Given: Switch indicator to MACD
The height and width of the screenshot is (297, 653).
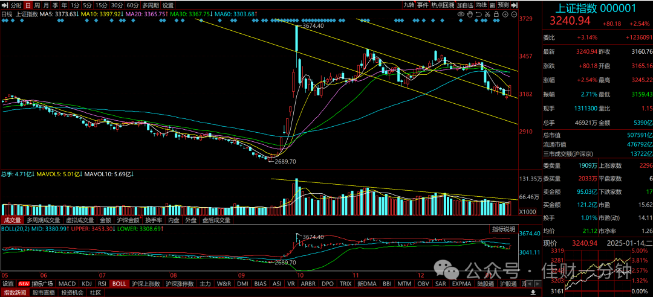Looking at the screenshot, I should tap(67, 284).
